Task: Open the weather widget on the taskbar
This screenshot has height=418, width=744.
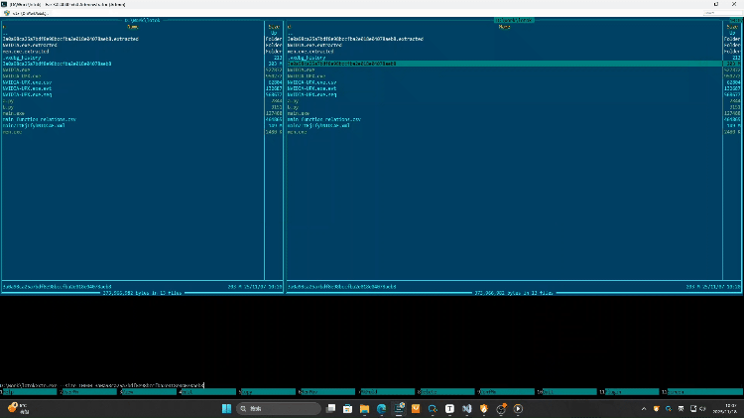Action: pyautogui.click(x=16, y=408)
